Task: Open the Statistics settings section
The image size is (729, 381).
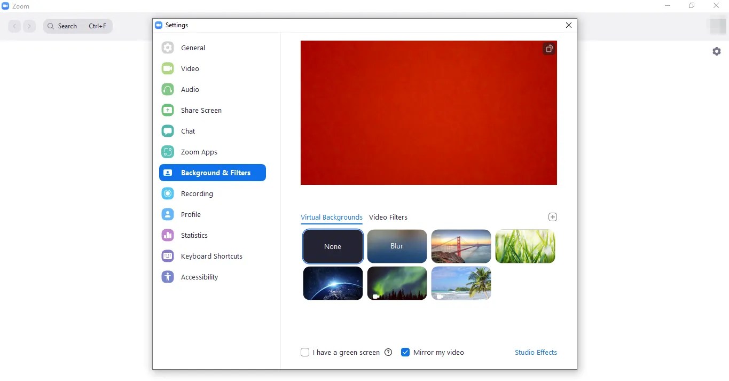Action: (194, 235)
